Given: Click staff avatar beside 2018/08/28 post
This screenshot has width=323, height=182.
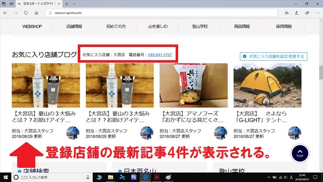Looking at the screenshot, I should pos(147,133).
